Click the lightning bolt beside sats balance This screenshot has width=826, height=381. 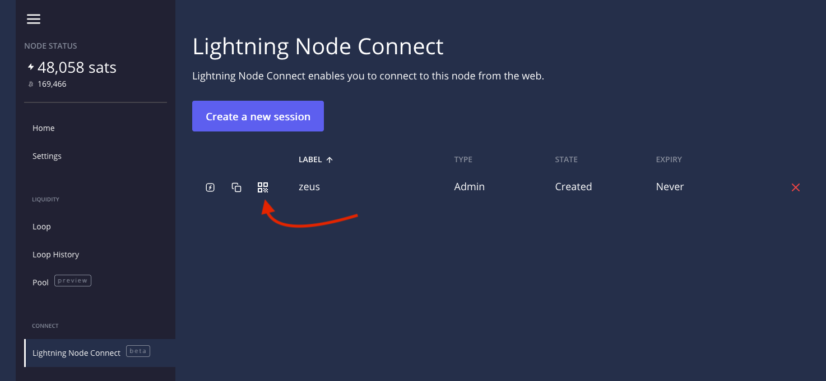[31, 67]
